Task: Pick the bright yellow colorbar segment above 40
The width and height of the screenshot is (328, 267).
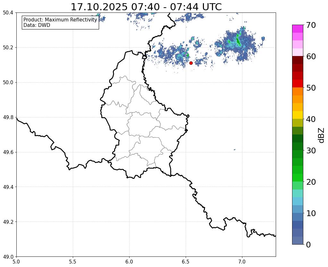Action: click(x=298, y=115)
